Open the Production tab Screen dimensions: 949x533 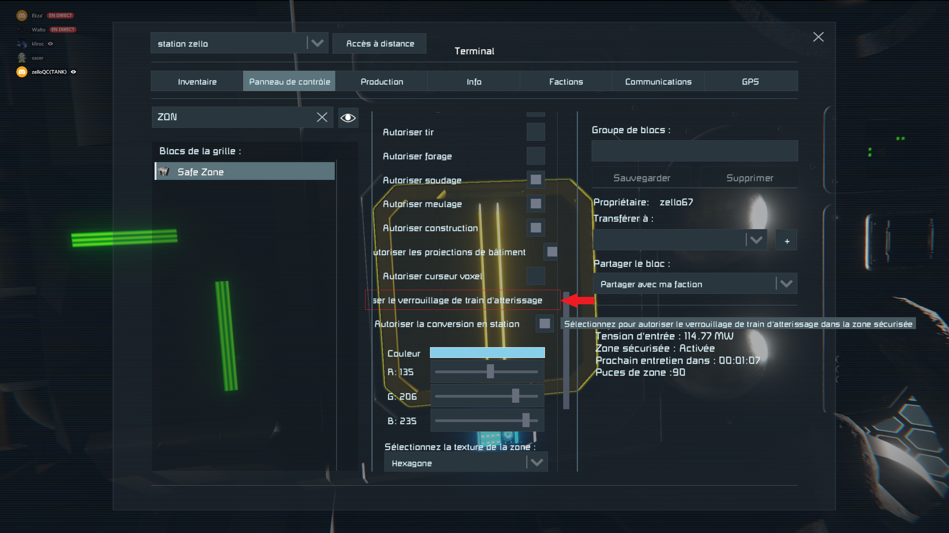381,81
